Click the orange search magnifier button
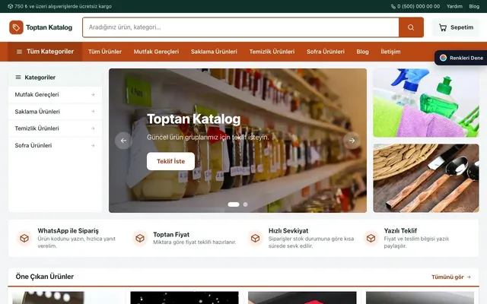Viewport: 487px width, 304px height. tap(411, 27)
